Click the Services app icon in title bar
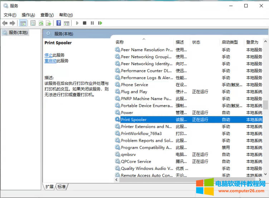This screenshot has width=269, height=198. coord(6,6)
